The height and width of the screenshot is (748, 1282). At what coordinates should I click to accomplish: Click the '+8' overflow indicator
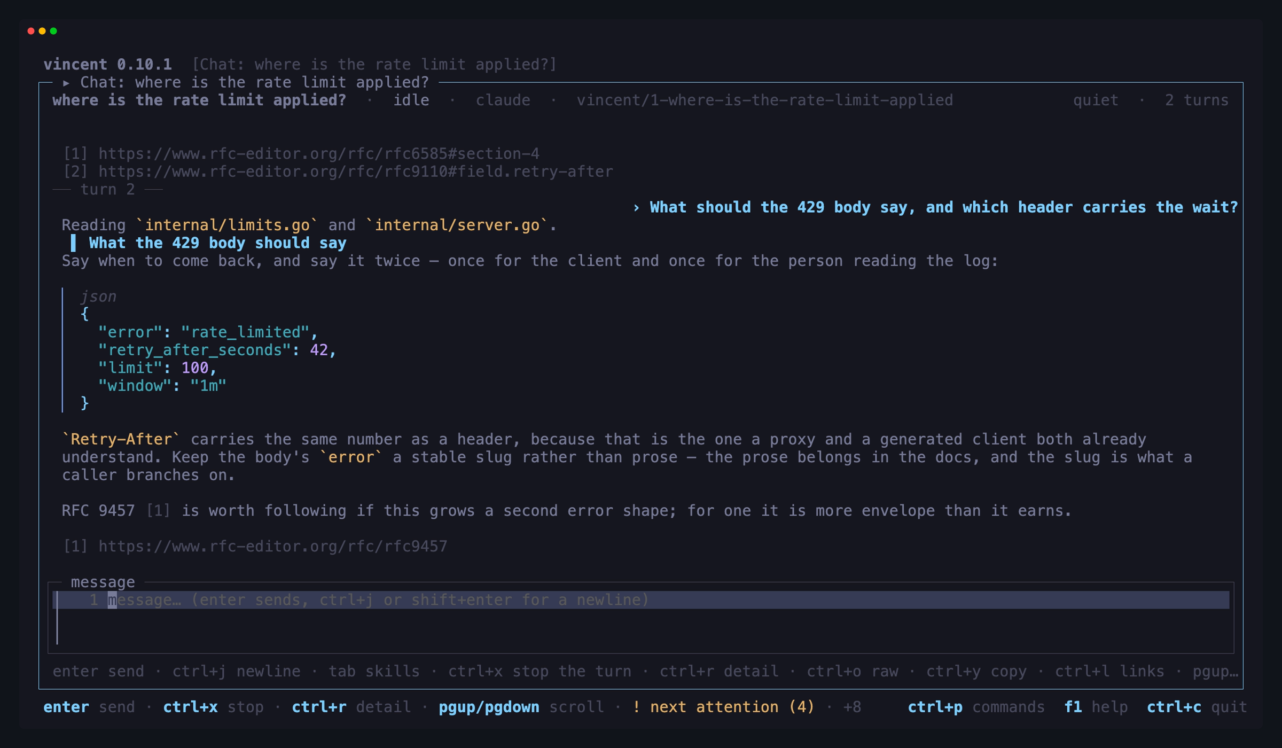point(852,707)
